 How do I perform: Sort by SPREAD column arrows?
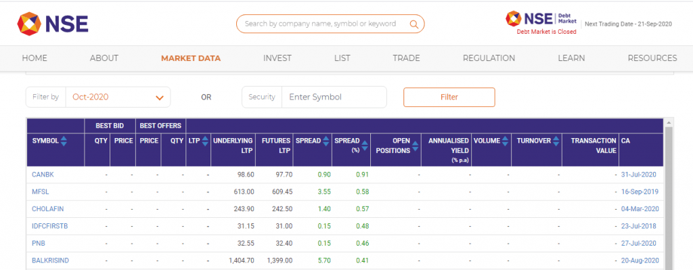[326, 141]
